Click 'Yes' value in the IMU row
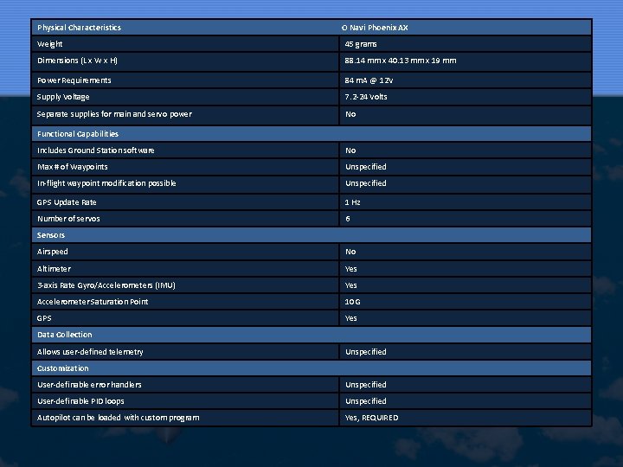623x467 pixels. 350,285
